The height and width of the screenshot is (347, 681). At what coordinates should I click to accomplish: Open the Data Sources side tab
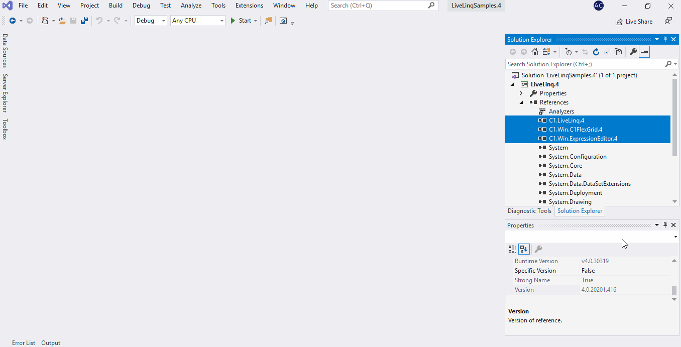pos(5,51)
